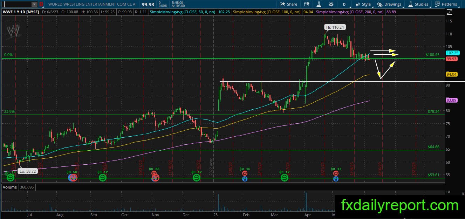Click the purple 83.89 price bubble
The width and height of the screenshot is (465, 219).
click(451, 100)
